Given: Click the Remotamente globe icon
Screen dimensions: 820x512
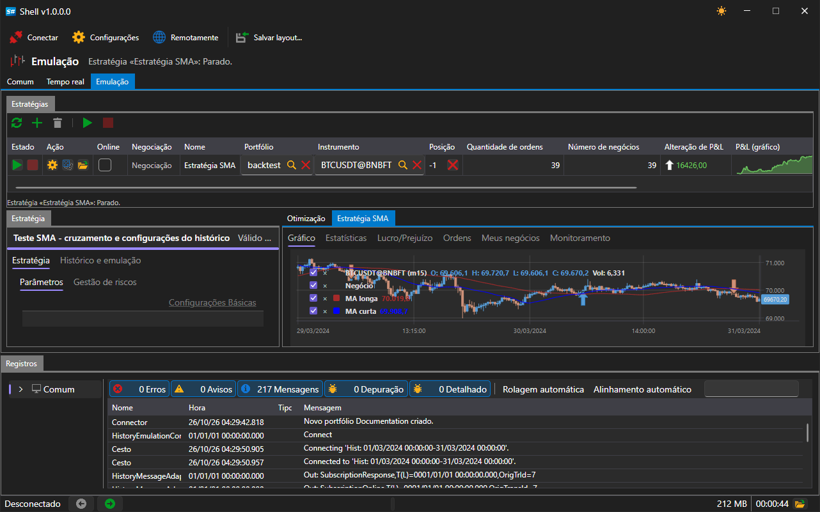Looking at the screenshot, I should pyautogui.click(x=159, y=38).
